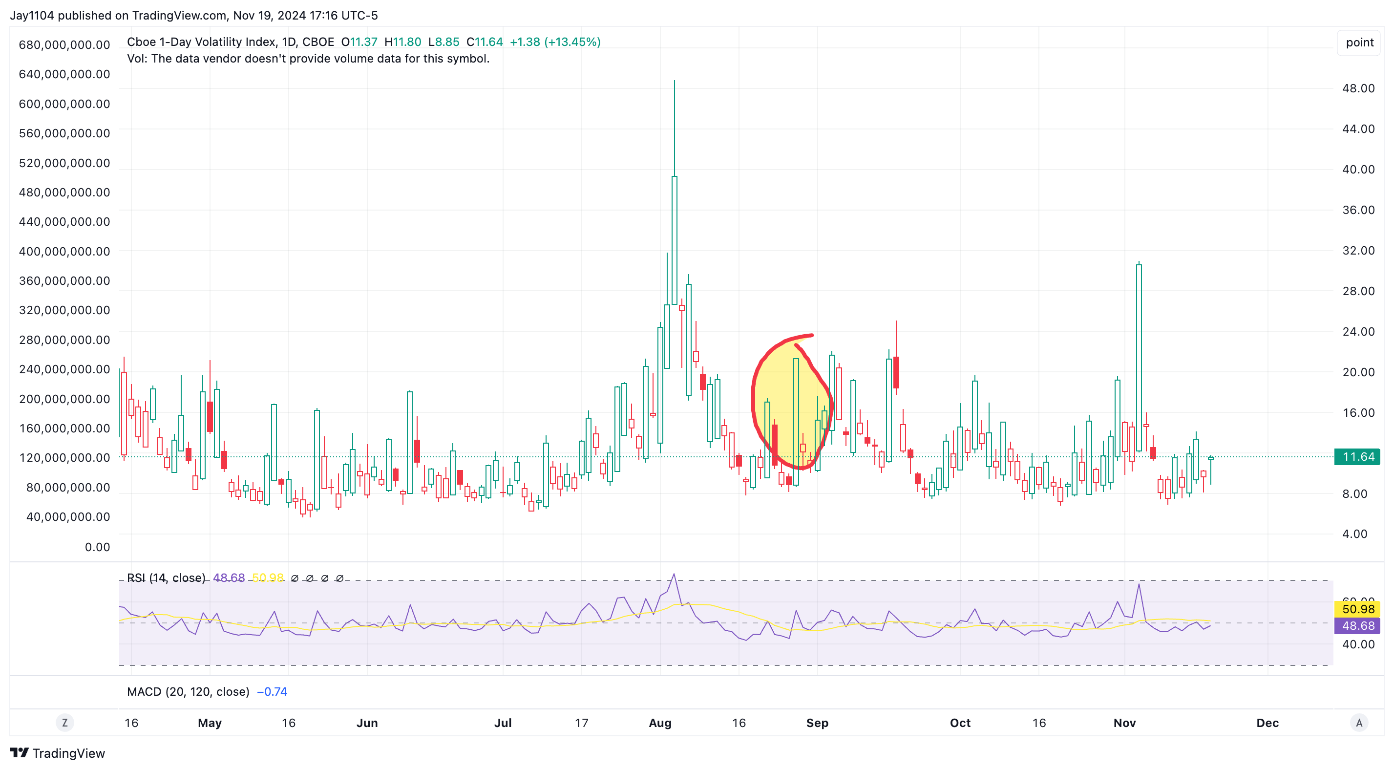Viewport: 1394px width, 770px height.
Task: Click the 32.00 price axis label
Action: click(1358, 250)
